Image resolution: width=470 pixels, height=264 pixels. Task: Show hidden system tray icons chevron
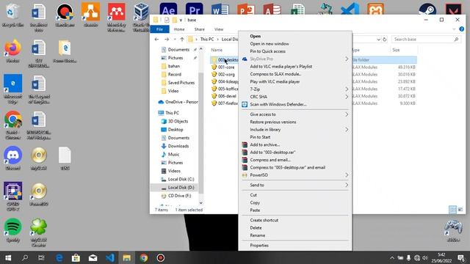tap(391, 257)
